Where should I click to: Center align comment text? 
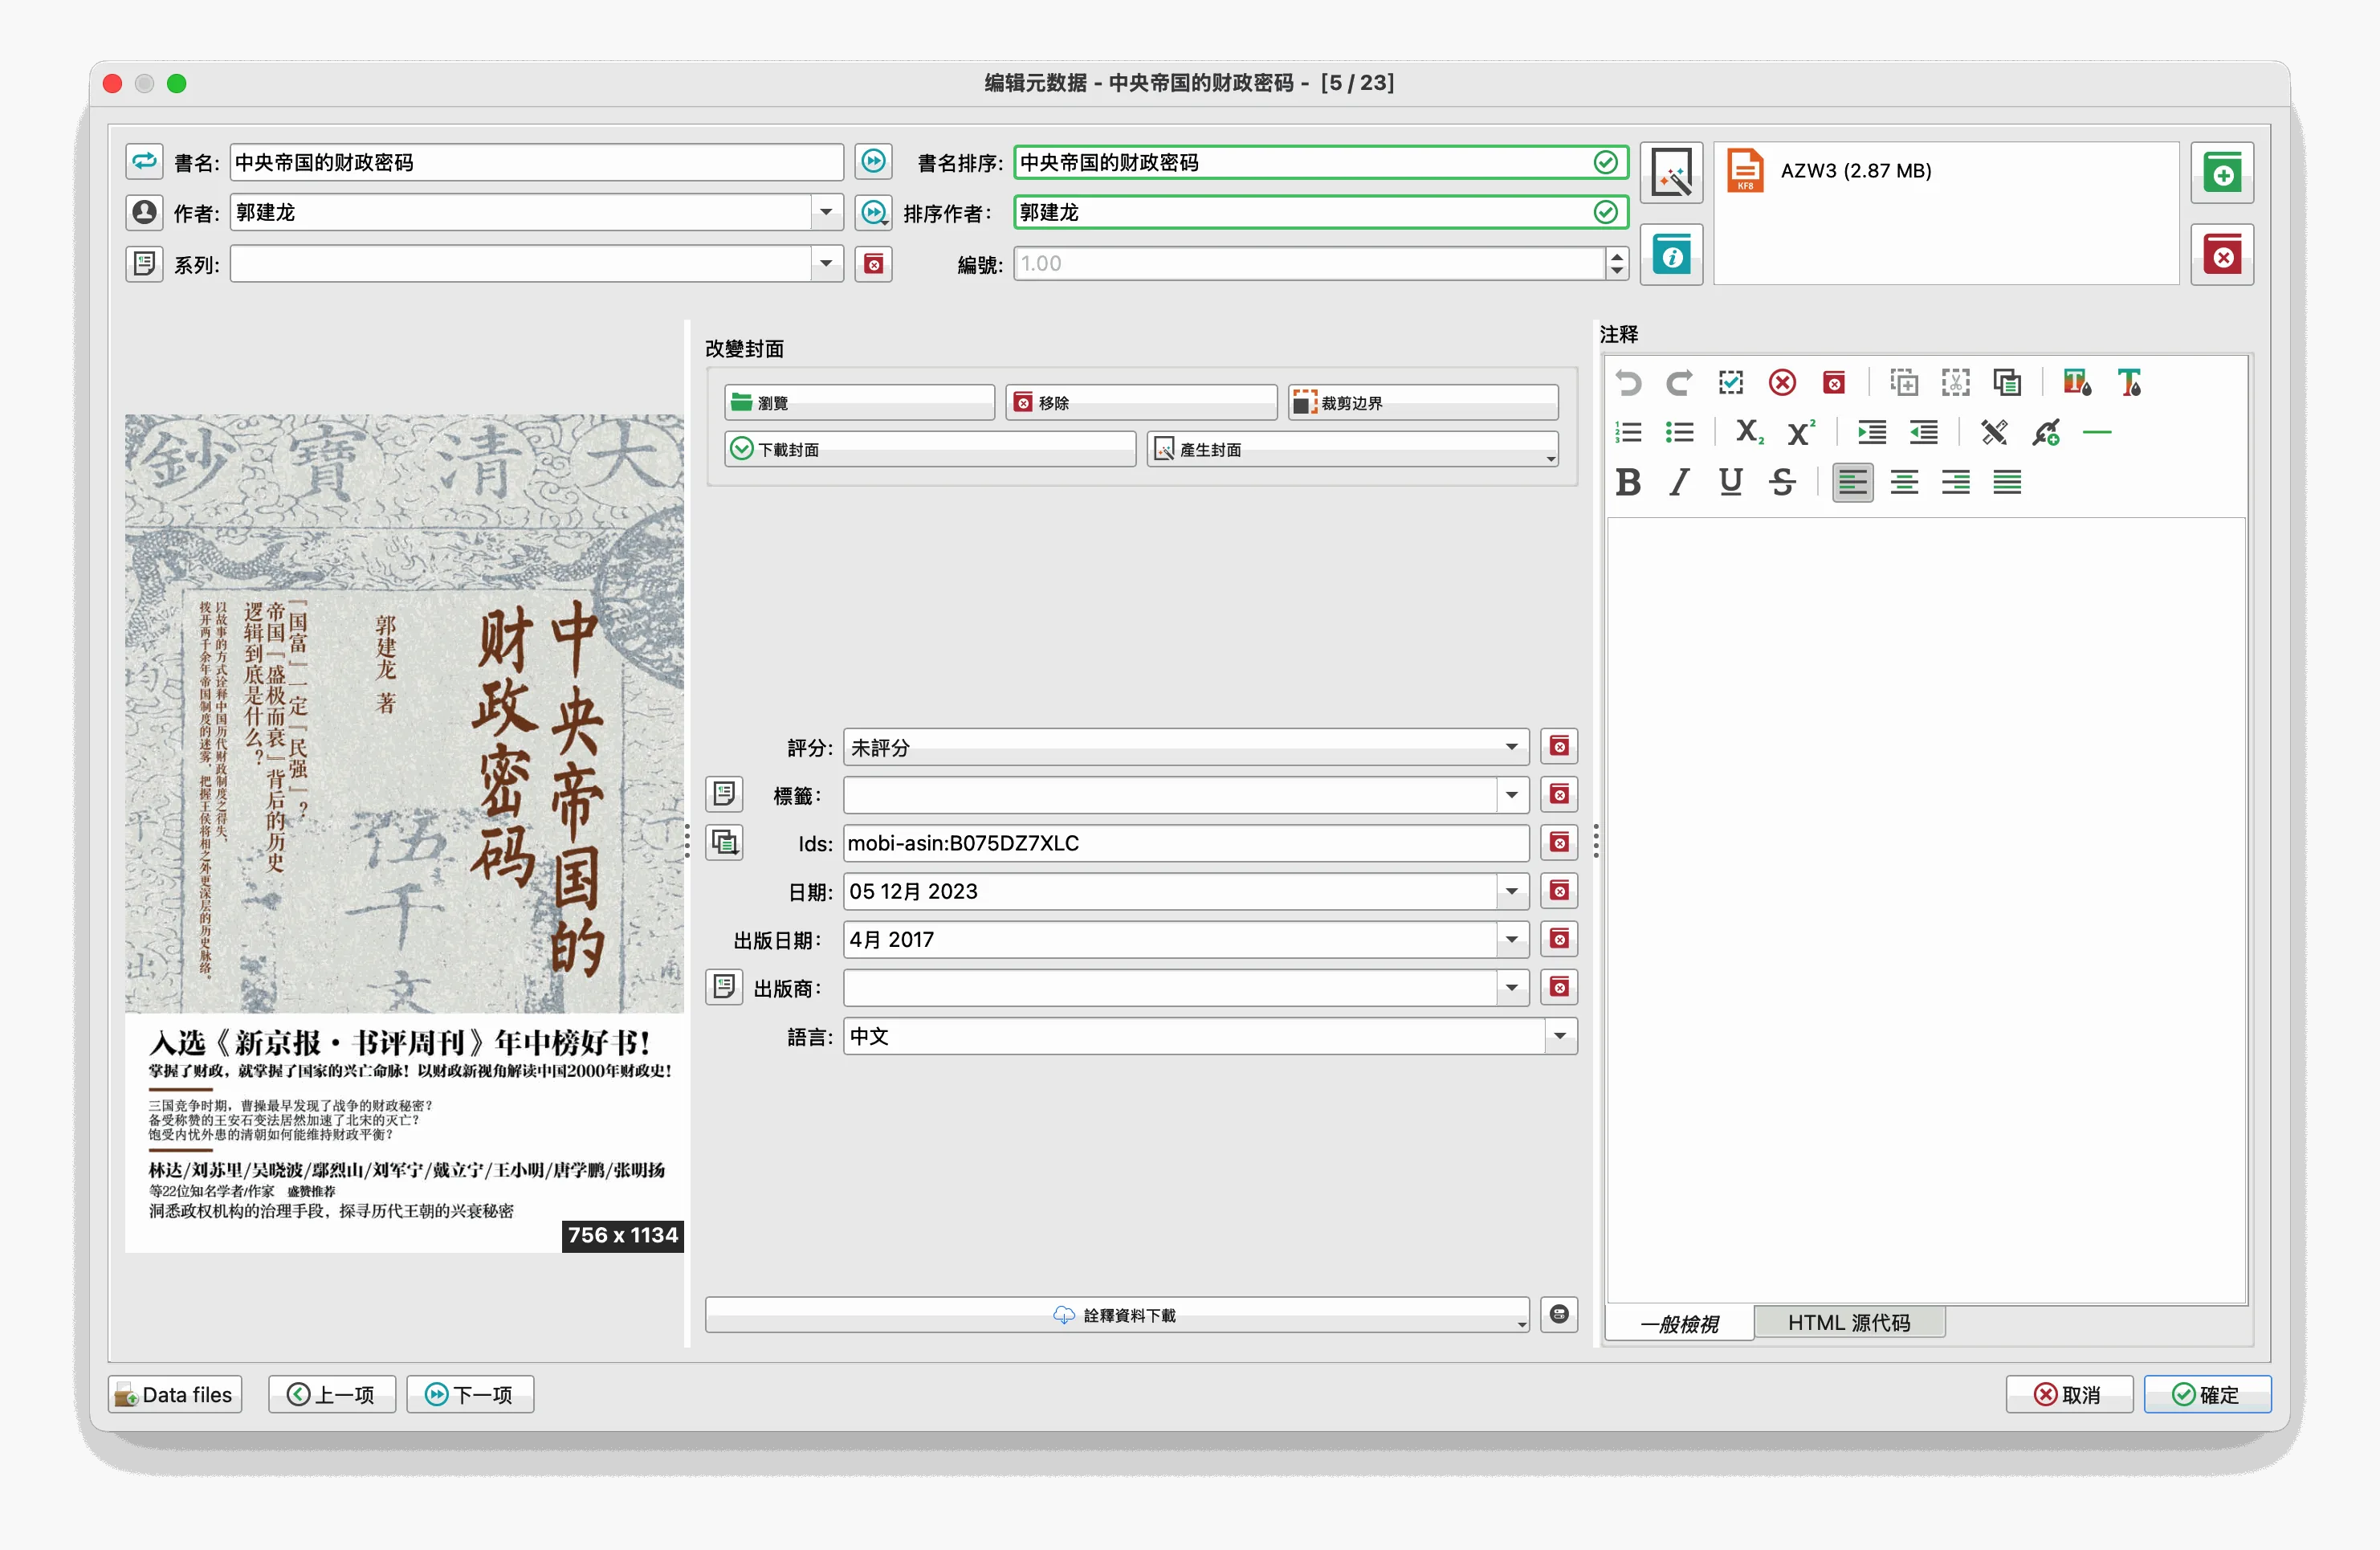pyautogui.click(x=1904, y=483)
